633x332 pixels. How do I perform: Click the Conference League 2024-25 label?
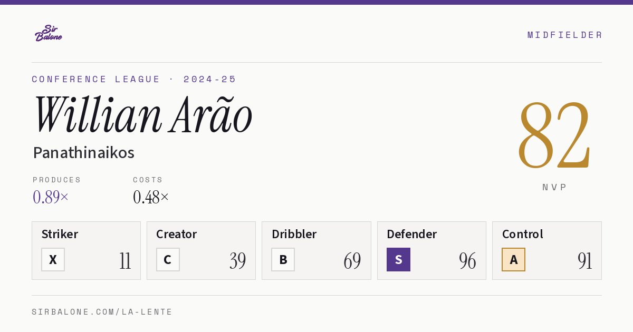coord(134,79)
